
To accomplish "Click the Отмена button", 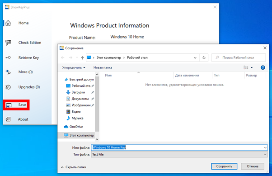I will tap(253, 166).
